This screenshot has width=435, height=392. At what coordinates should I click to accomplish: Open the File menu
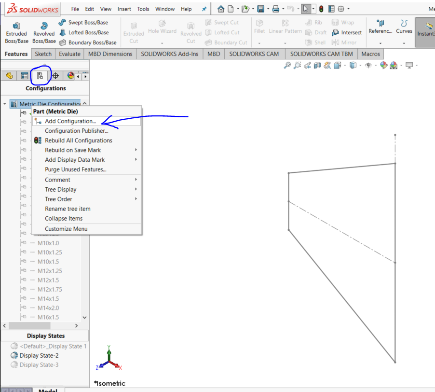[x=75, y=9]
